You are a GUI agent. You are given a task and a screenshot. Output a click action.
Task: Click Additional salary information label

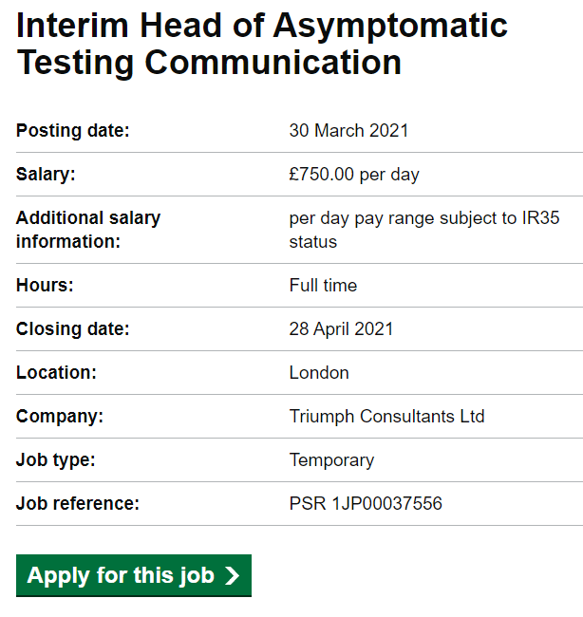(88, 230)
